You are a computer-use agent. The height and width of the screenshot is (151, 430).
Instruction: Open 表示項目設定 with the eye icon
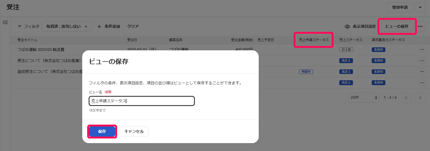tap(360, 26)
